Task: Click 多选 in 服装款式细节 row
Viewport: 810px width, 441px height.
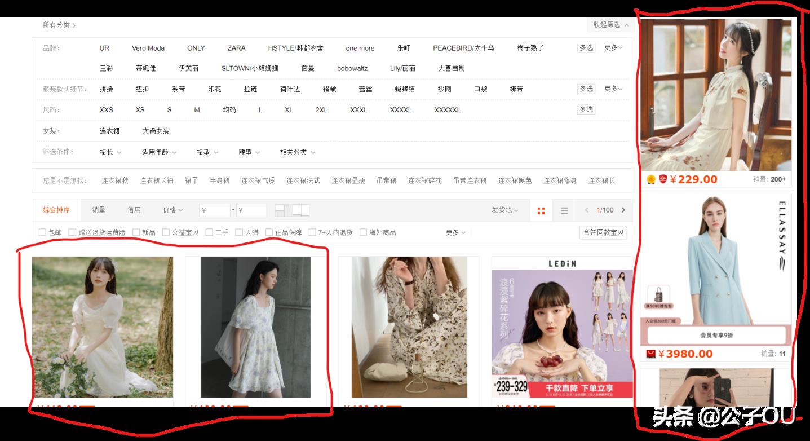Action: (x=586, y=89)
